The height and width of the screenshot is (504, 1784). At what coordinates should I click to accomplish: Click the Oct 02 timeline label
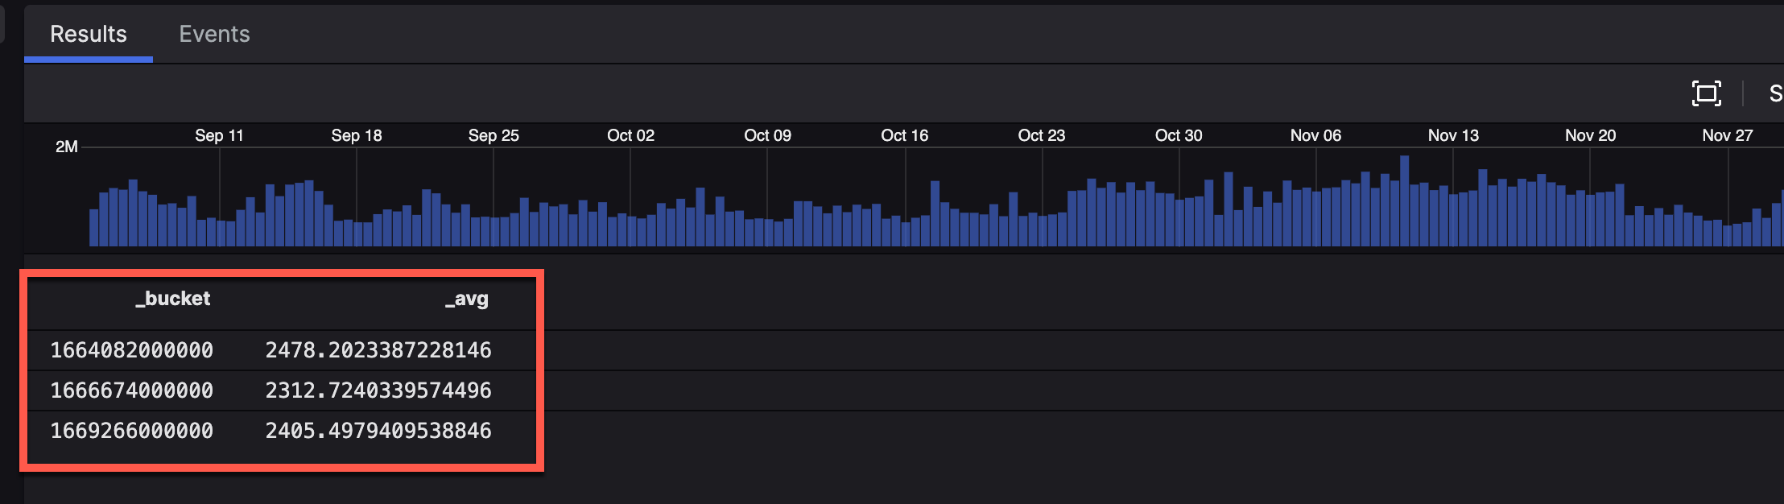click(630, 135)
